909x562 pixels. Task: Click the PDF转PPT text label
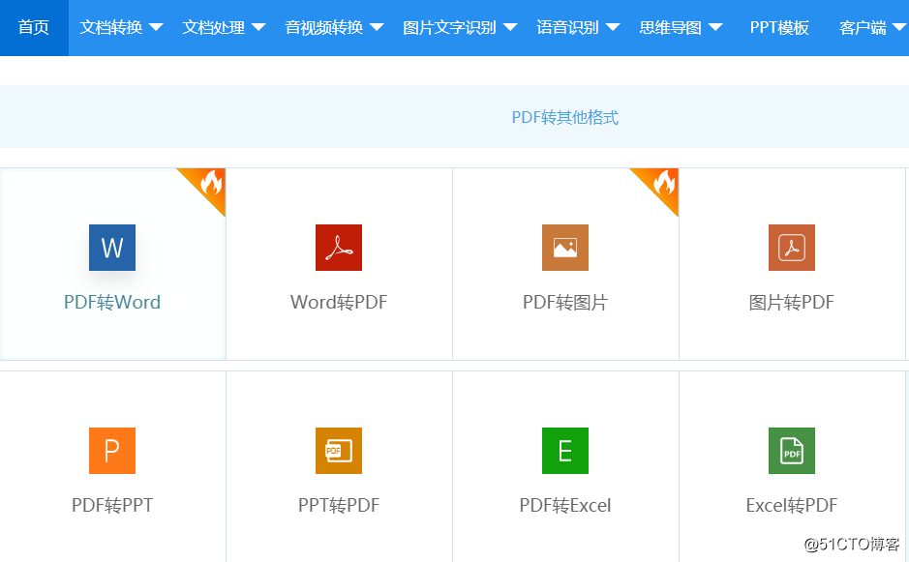point(112,505)
